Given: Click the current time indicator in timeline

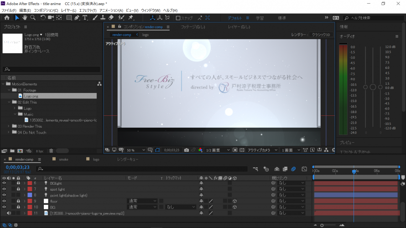Looking at the screenshot, I should (x=354, y=171).
